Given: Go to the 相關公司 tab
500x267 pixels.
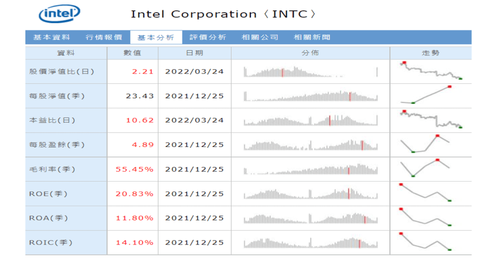Looking at the screenshot, I should pos(260,37).
